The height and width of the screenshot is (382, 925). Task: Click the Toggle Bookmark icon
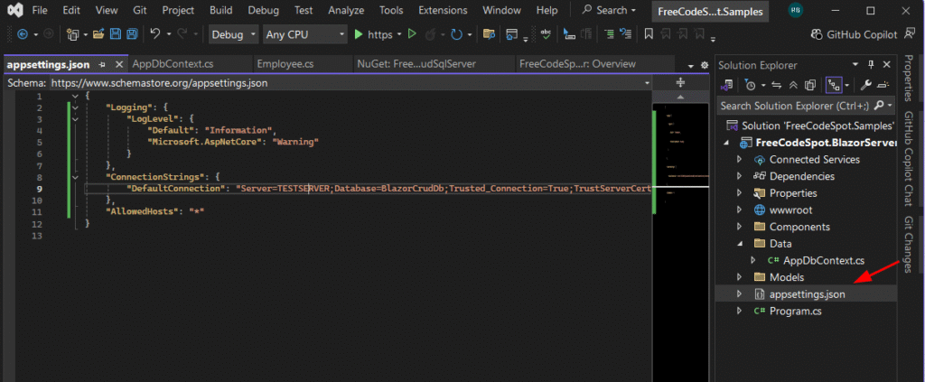point(649,34)
